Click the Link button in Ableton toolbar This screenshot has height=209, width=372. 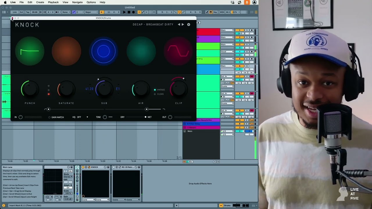(x=15, y=12)
